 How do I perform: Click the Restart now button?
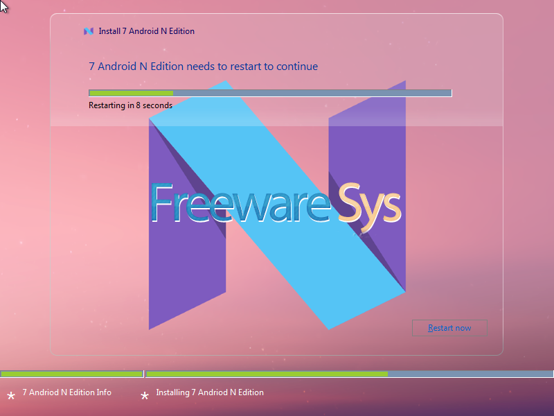pyautogui.click(x=449, y=328)
